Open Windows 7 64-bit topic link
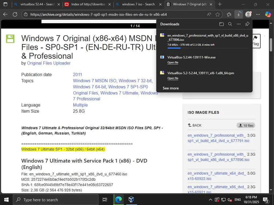Screen dimensions: 274x205 tap(89, 87)
